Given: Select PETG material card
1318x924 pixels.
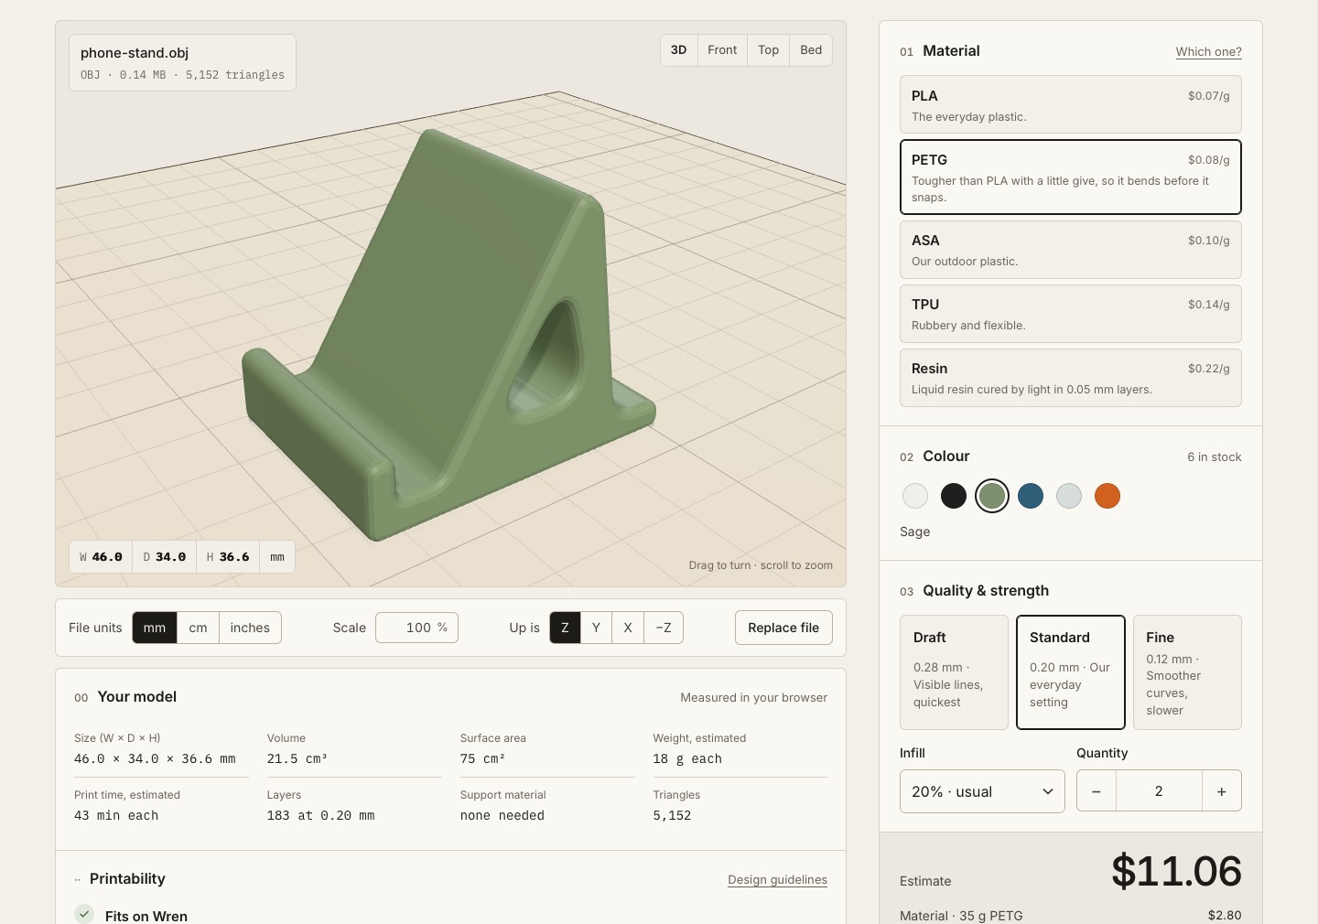Looking at the screenshot, I should point(1071,177).
